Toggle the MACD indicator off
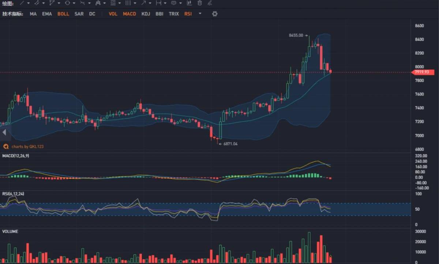 pyautogui.click(x=130, y=14)
